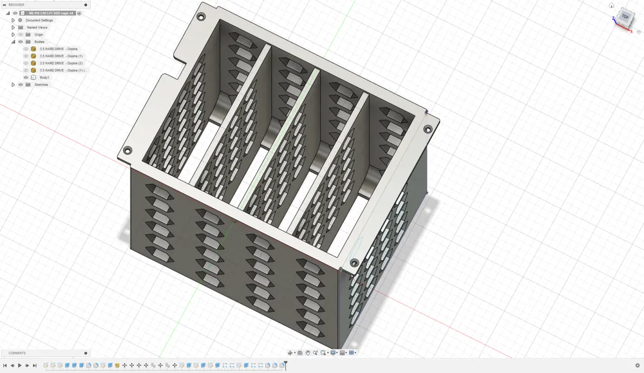Click the BROWSER panel title
644x373 pixels.
coord(17,5)
